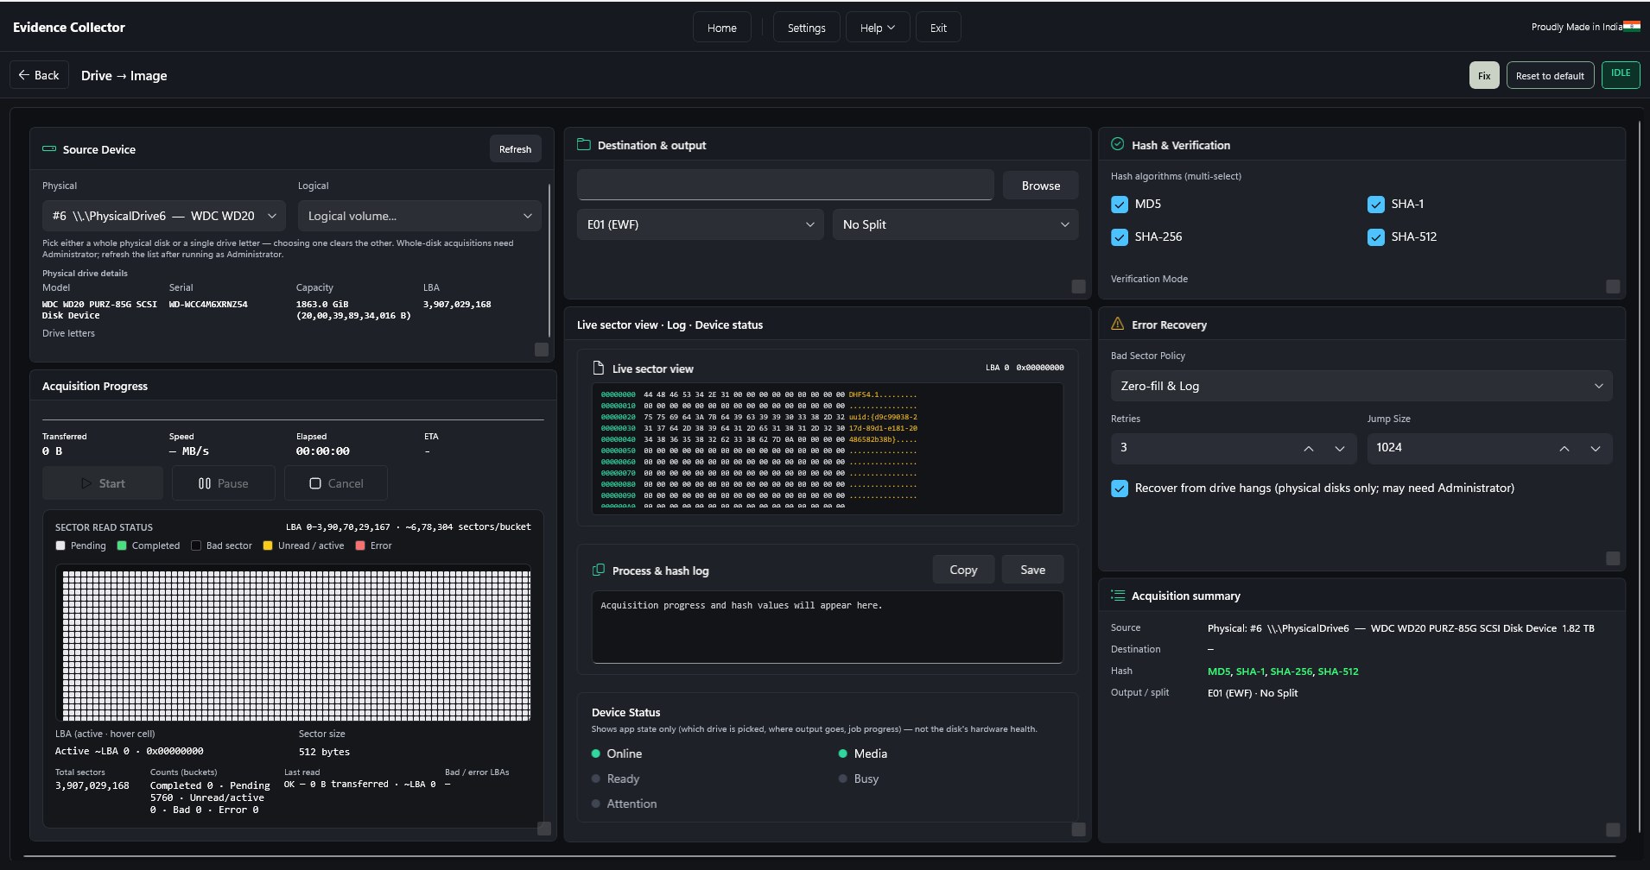Increase Jump Size with up arrow
This screenshot has height=870, width=1650.
point(1564,449)
